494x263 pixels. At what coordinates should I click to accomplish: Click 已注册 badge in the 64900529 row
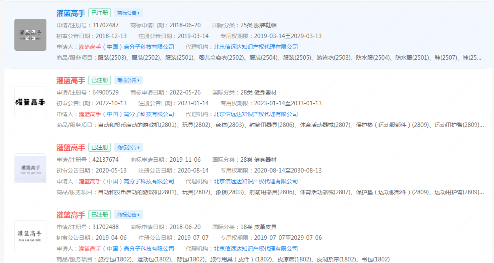coord(100,80)
